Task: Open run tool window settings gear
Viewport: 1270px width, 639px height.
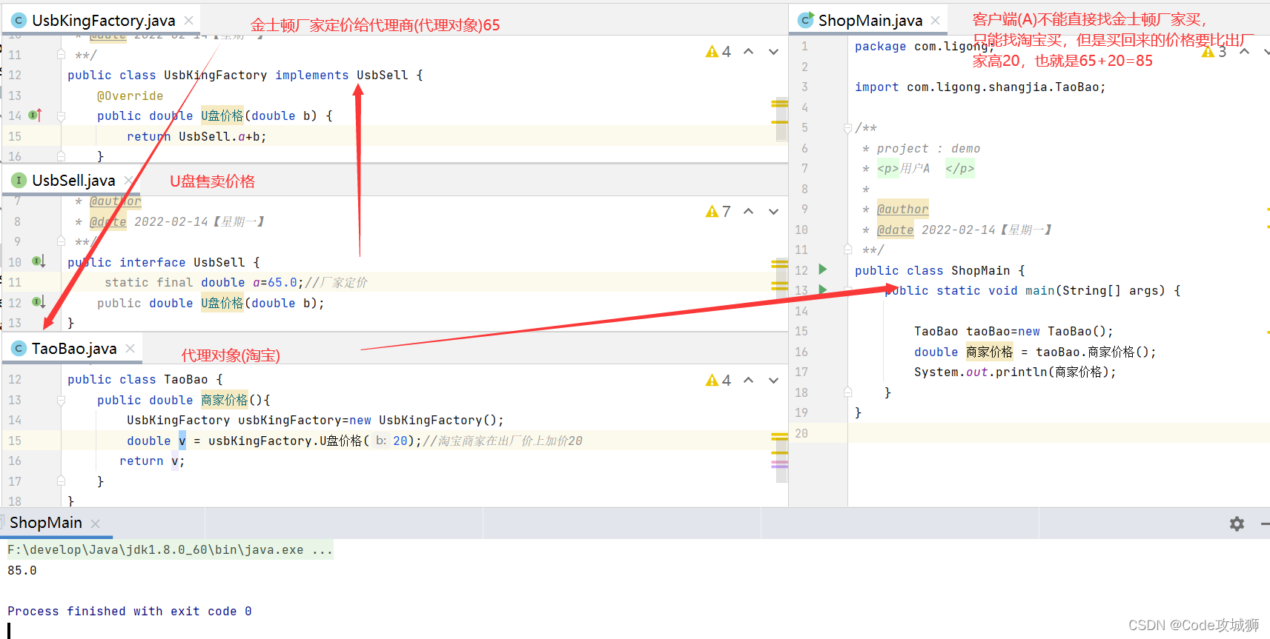Action: pos(1237,523)
